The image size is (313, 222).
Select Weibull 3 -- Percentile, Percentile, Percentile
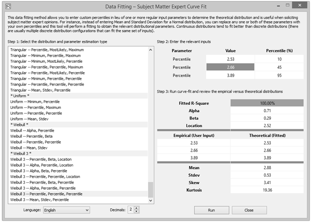point(79,194)
